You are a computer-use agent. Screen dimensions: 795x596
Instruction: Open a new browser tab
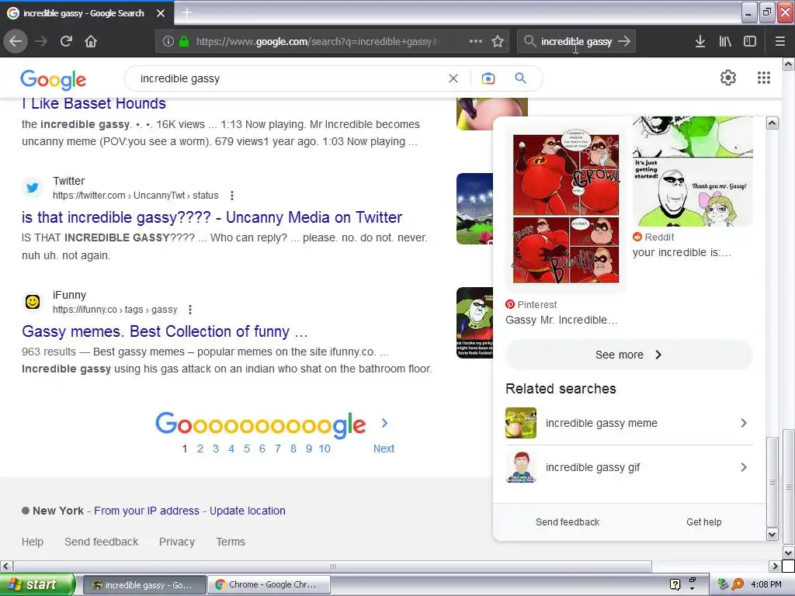187,12
